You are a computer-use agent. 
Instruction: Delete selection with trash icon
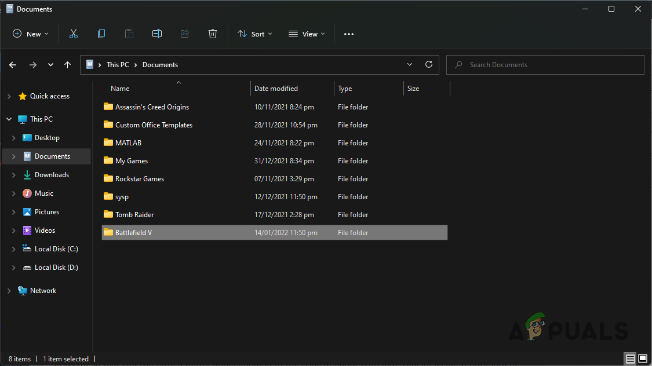(x=213, y=34)
